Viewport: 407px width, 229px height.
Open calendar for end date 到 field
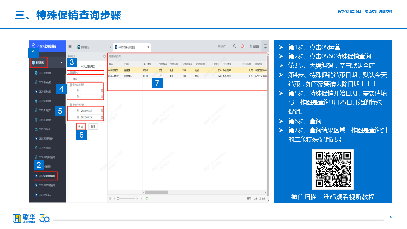point(102,97)
